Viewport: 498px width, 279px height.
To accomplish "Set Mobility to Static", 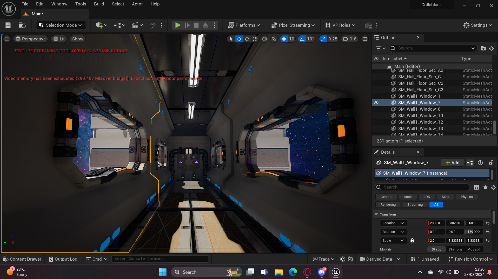I will click(436, 249).
